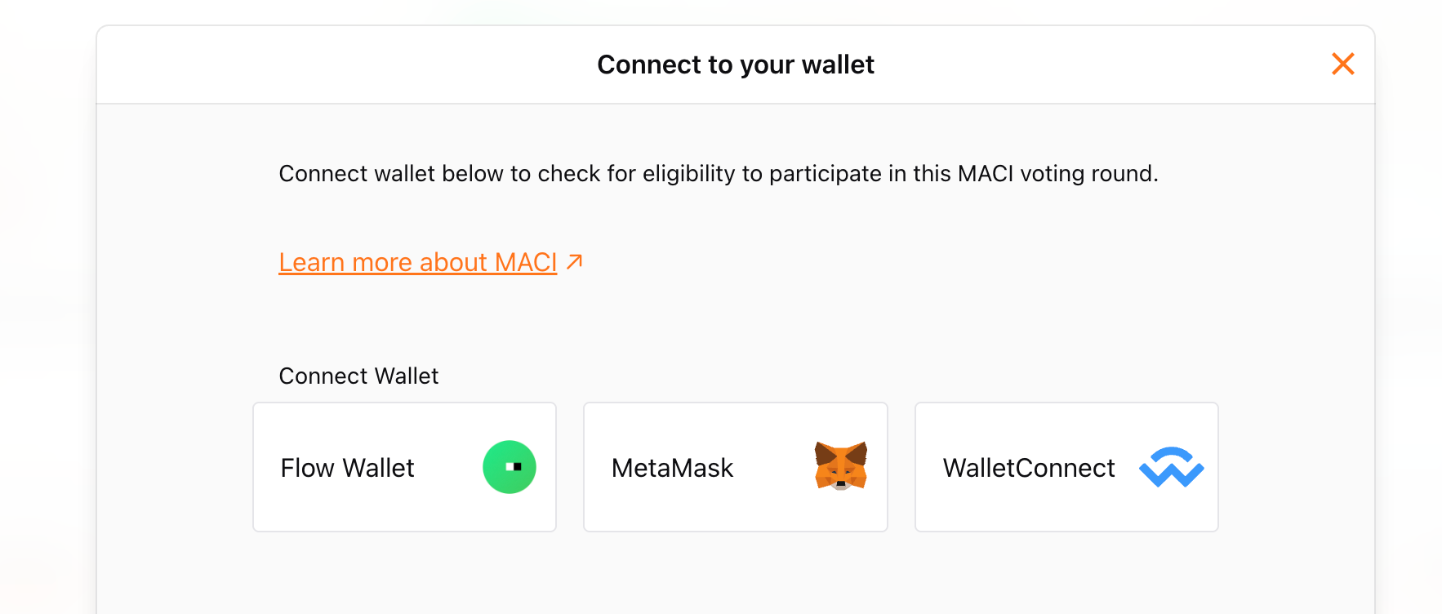Click the dialog header bar left of title
Image resolution: width=1442 pixels, height=614 pixels.
pos(327,65)
